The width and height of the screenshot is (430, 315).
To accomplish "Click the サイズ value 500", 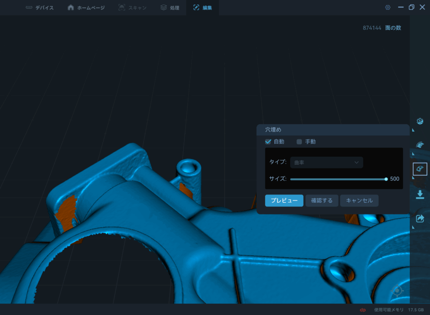I will pyautogui.click(x=395, y=179).
